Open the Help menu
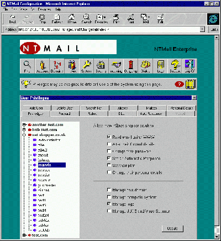This screenshot has width=221, height=241. (x=58, y=9)
